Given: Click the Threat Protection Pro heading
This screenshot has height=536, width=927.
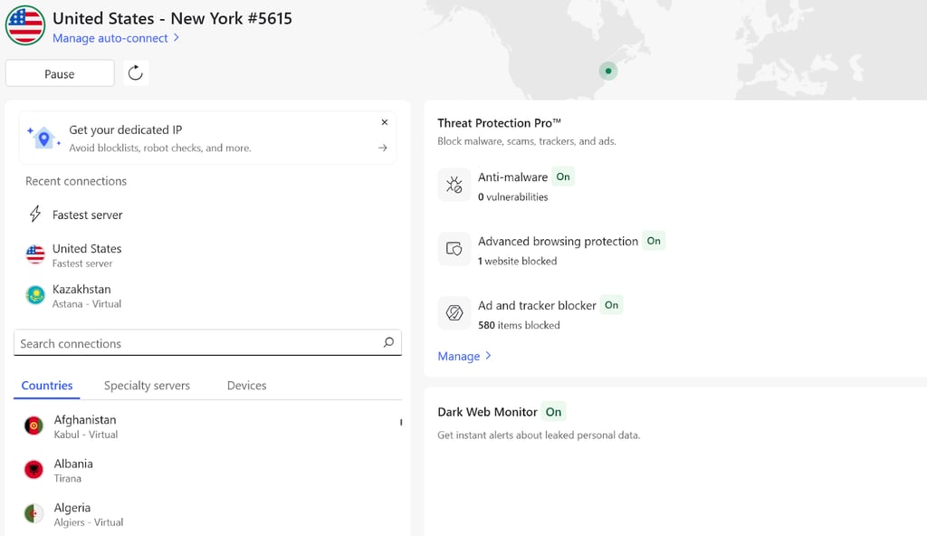Looking at the screenshot, I should click(499, 123).
